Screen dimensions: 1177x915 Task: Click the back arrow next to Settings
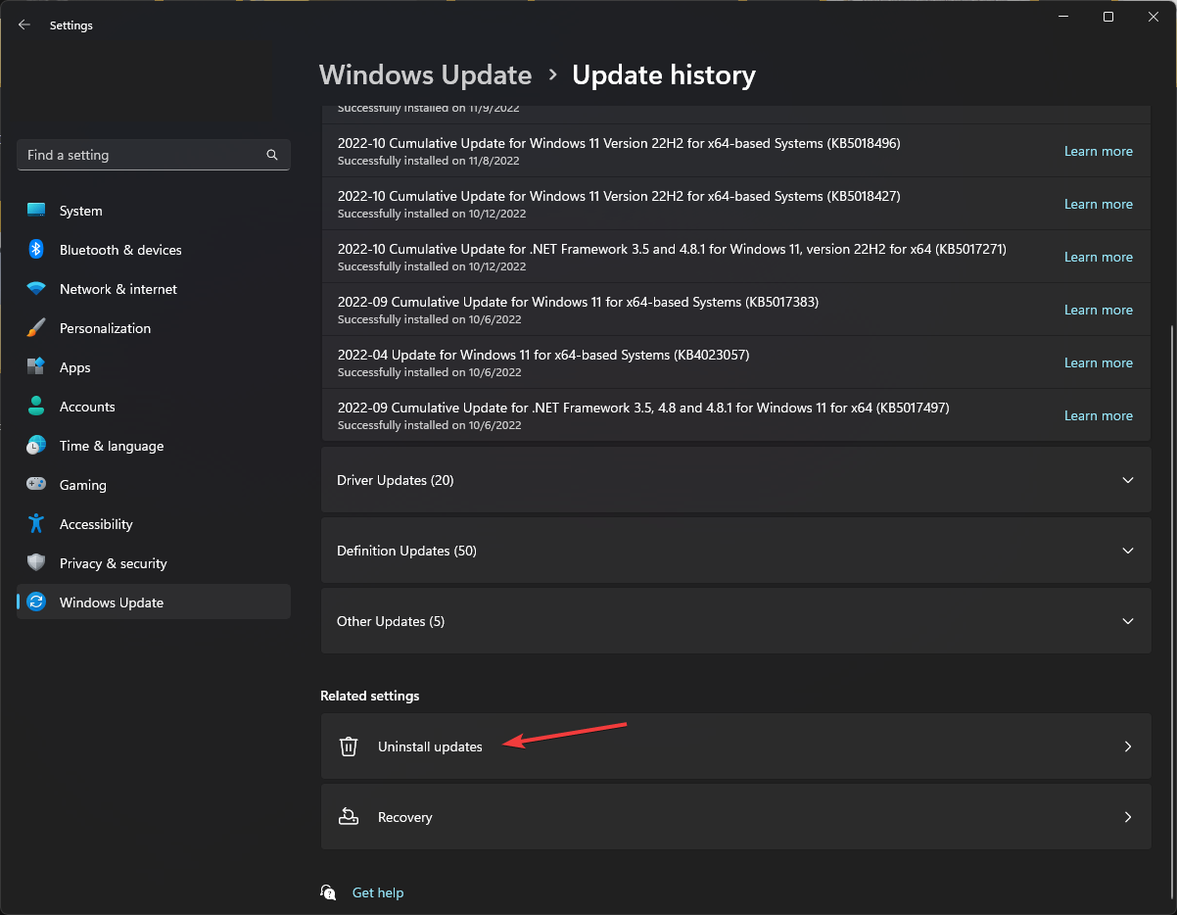pos(24,25)
